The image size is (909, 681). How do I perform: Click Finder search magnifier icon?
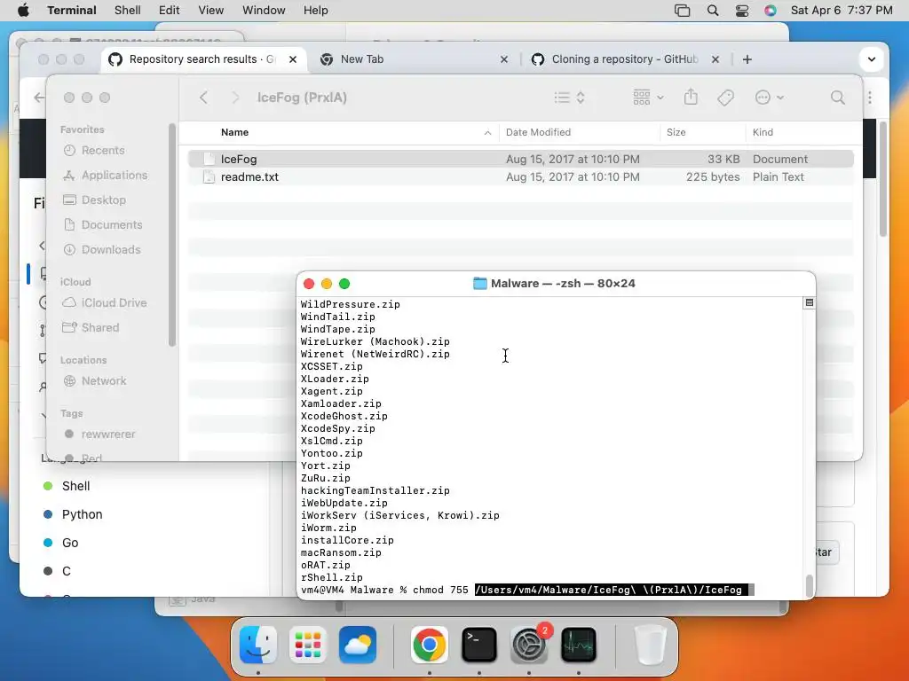838,98
